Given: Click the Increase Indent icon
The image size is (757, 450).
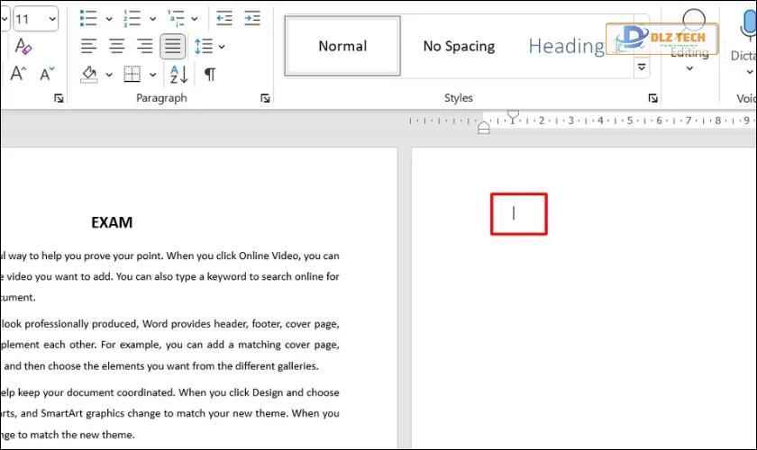Looking at the screenshot, I should (x=252, y=18).
